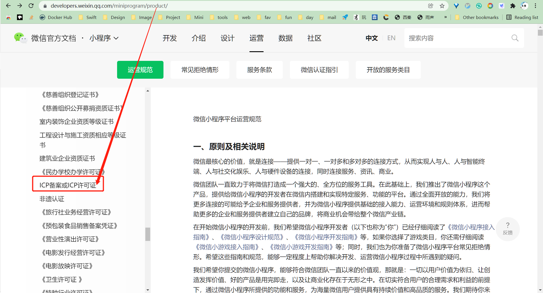The image size is (543, 293).
Task: Go to the 介绍 nav section
Action: (199, 38)
